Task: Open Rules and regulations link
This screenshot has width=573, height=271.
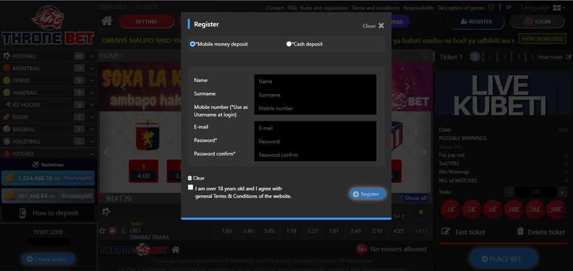Action: 324,8
